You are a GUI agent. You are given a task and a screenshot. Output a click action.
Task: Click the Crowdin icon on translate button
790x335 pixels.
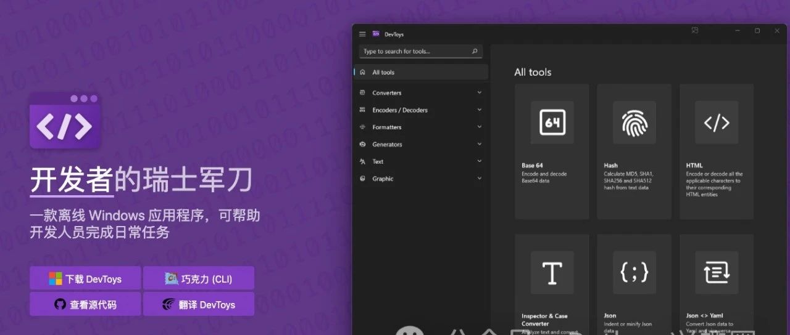(168, 304)
